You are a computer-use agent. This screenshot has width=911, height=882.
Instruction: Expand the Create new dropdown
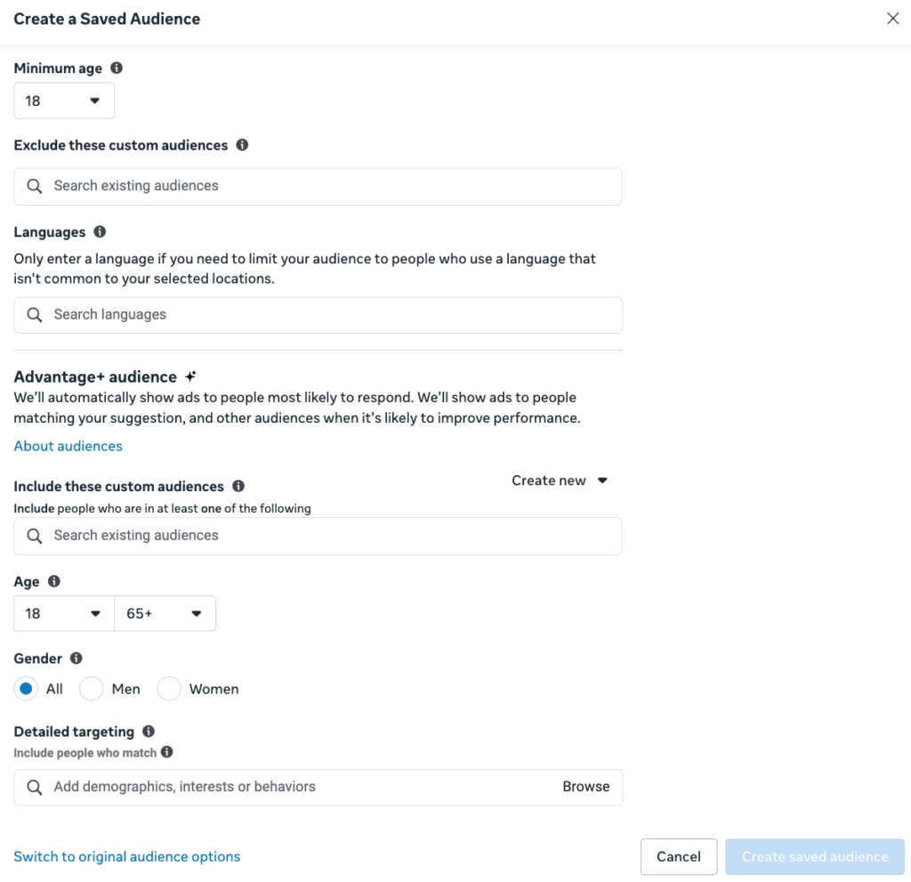[560, 480]
